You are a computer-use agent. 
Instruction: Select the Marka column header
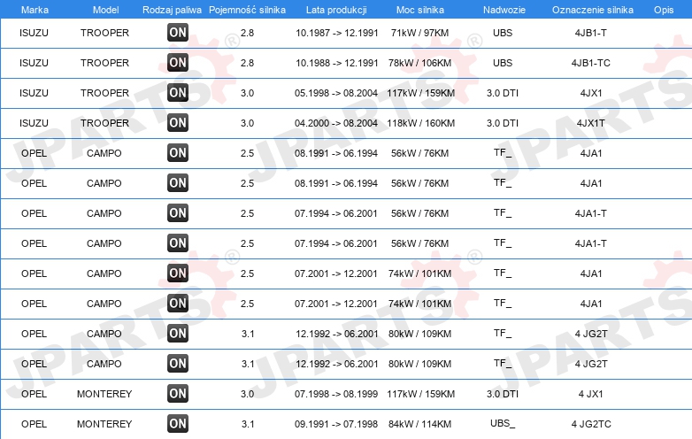point(35,10)
